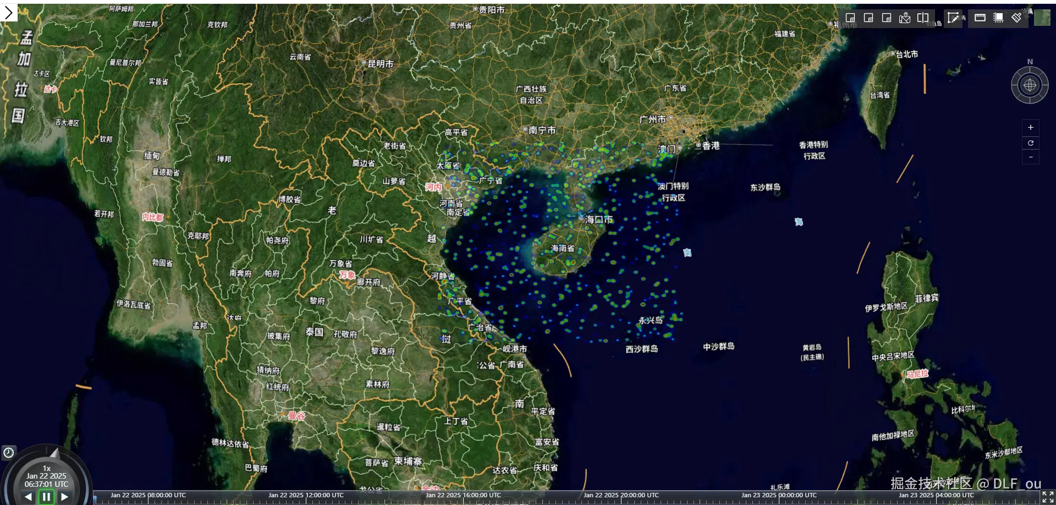This screenshot has height=505, width=1056.
Task: Click the 永兴岛 island label
Action: (x=651, y=320)
